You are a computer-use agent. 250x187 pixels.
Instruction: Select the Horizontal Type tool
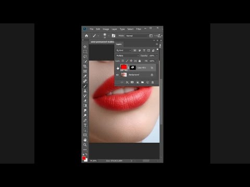pyautogui.click(x=85, y=125)
